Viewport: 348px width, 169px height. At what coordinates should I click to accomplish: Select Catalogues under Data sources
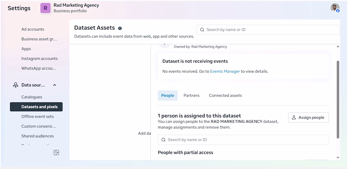(32, 97)
